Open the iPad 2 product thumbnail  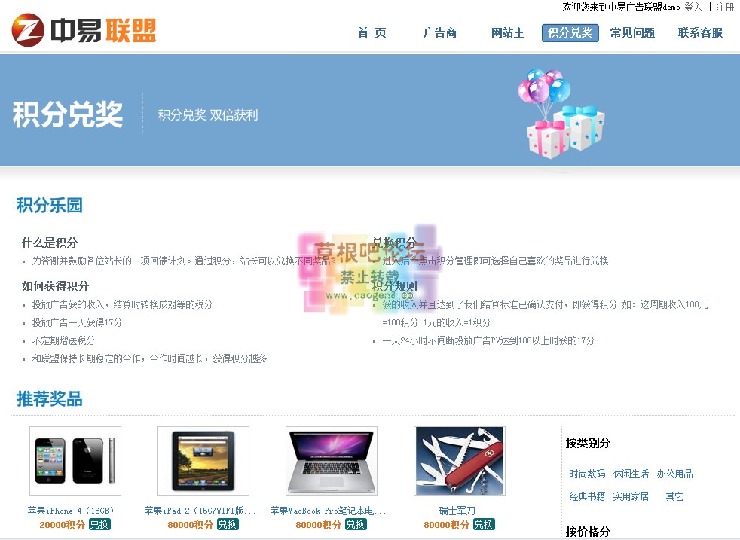(x=203, y=461)
